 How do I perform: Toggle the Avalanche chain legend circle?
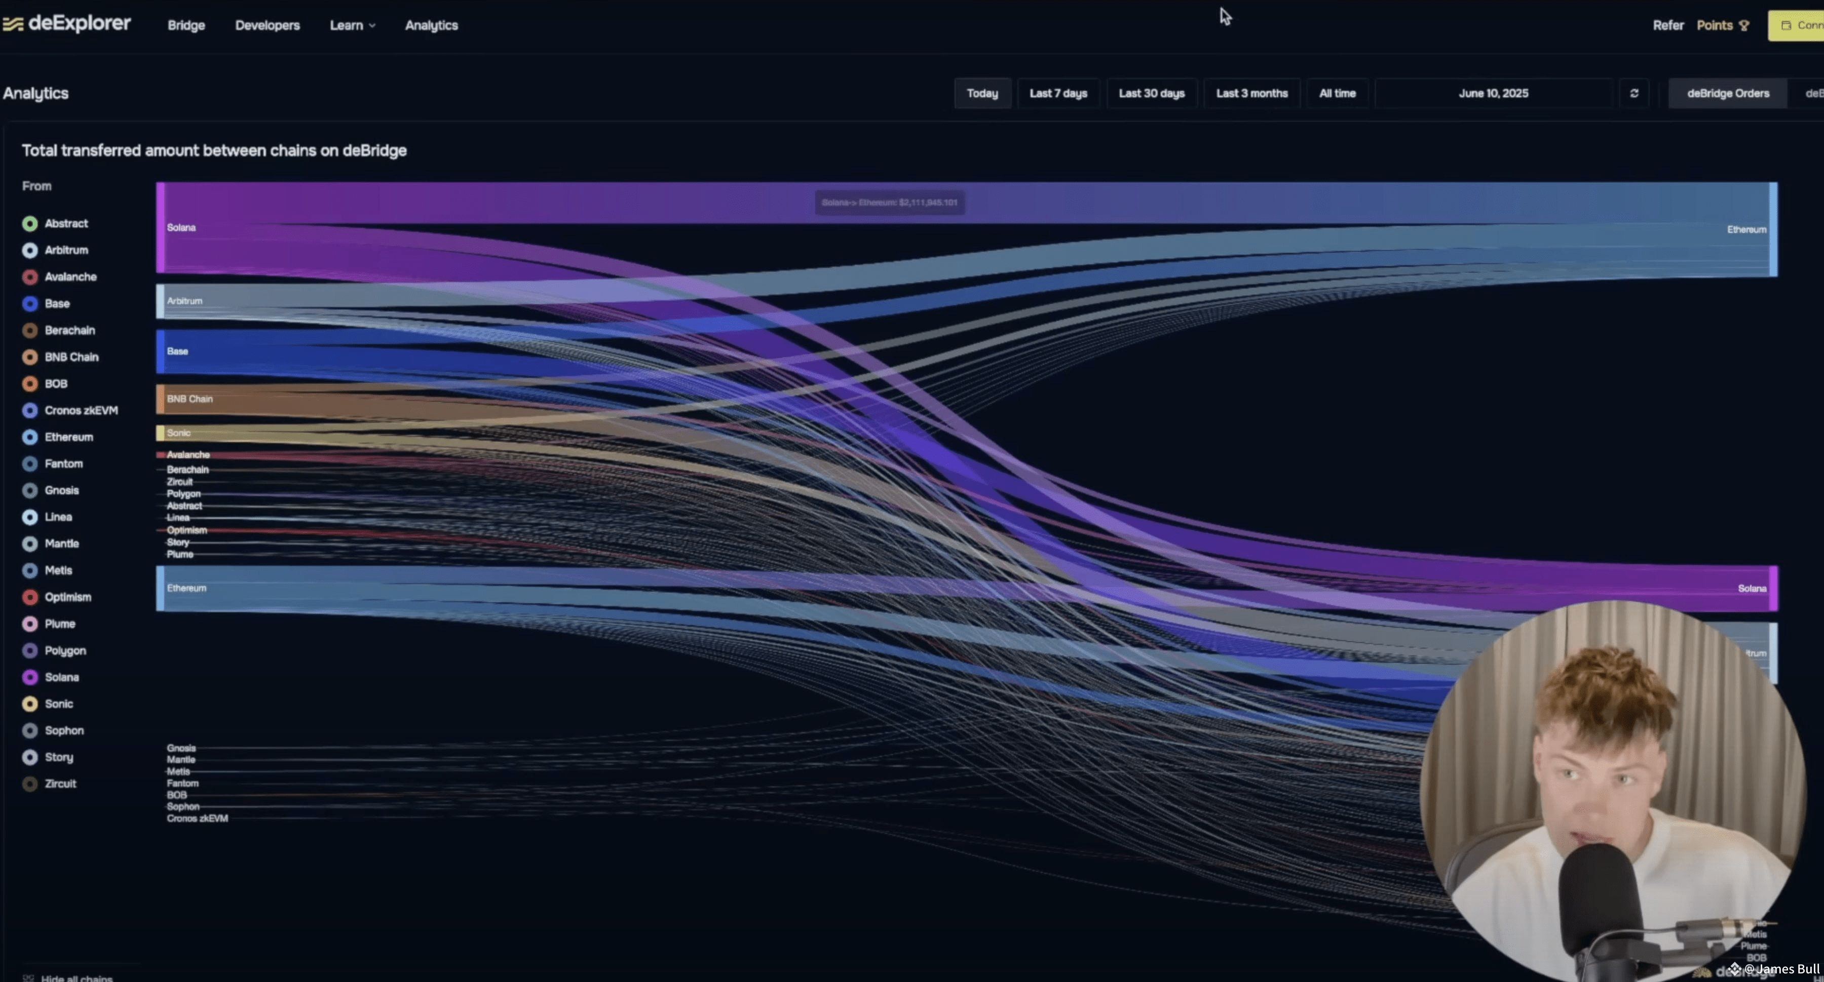pos(30,276)
